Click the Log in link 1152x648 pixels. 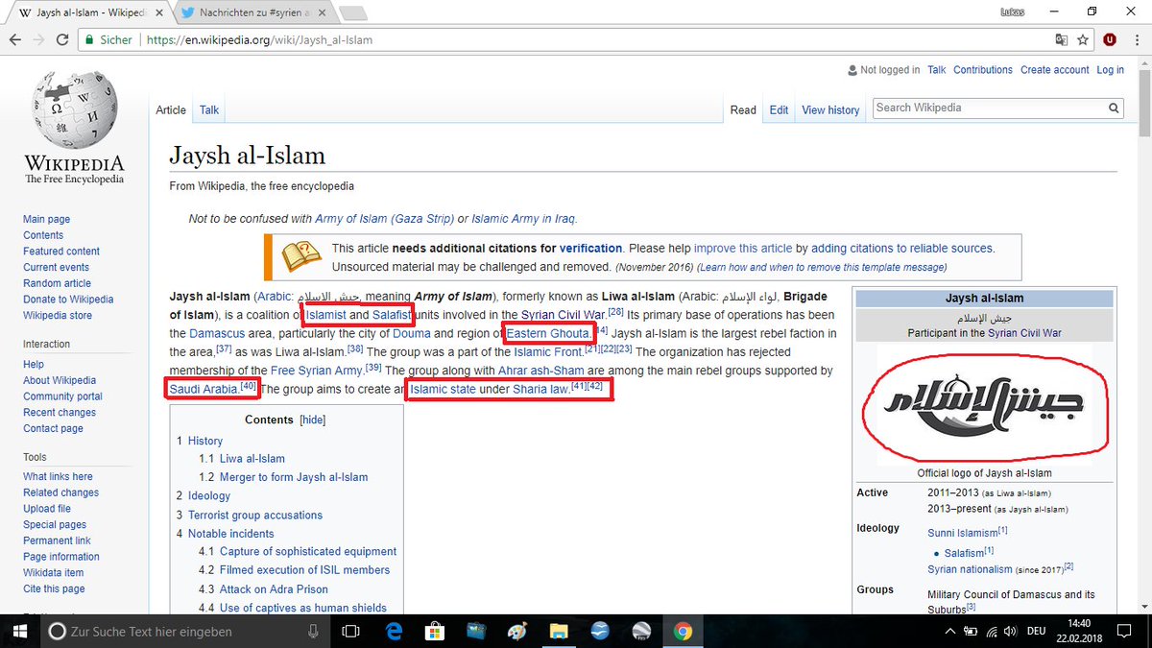[1110, 70]
